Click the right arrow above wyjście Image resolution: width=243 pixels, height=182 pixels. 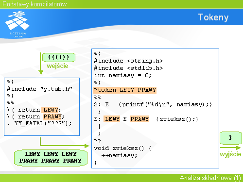click(x=230, y=148)
